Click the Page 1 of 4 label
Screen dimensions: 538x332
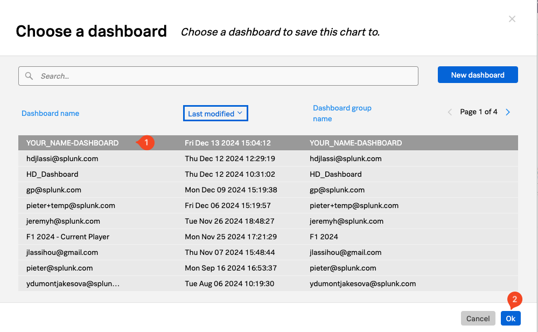click(x=478, y=112)
